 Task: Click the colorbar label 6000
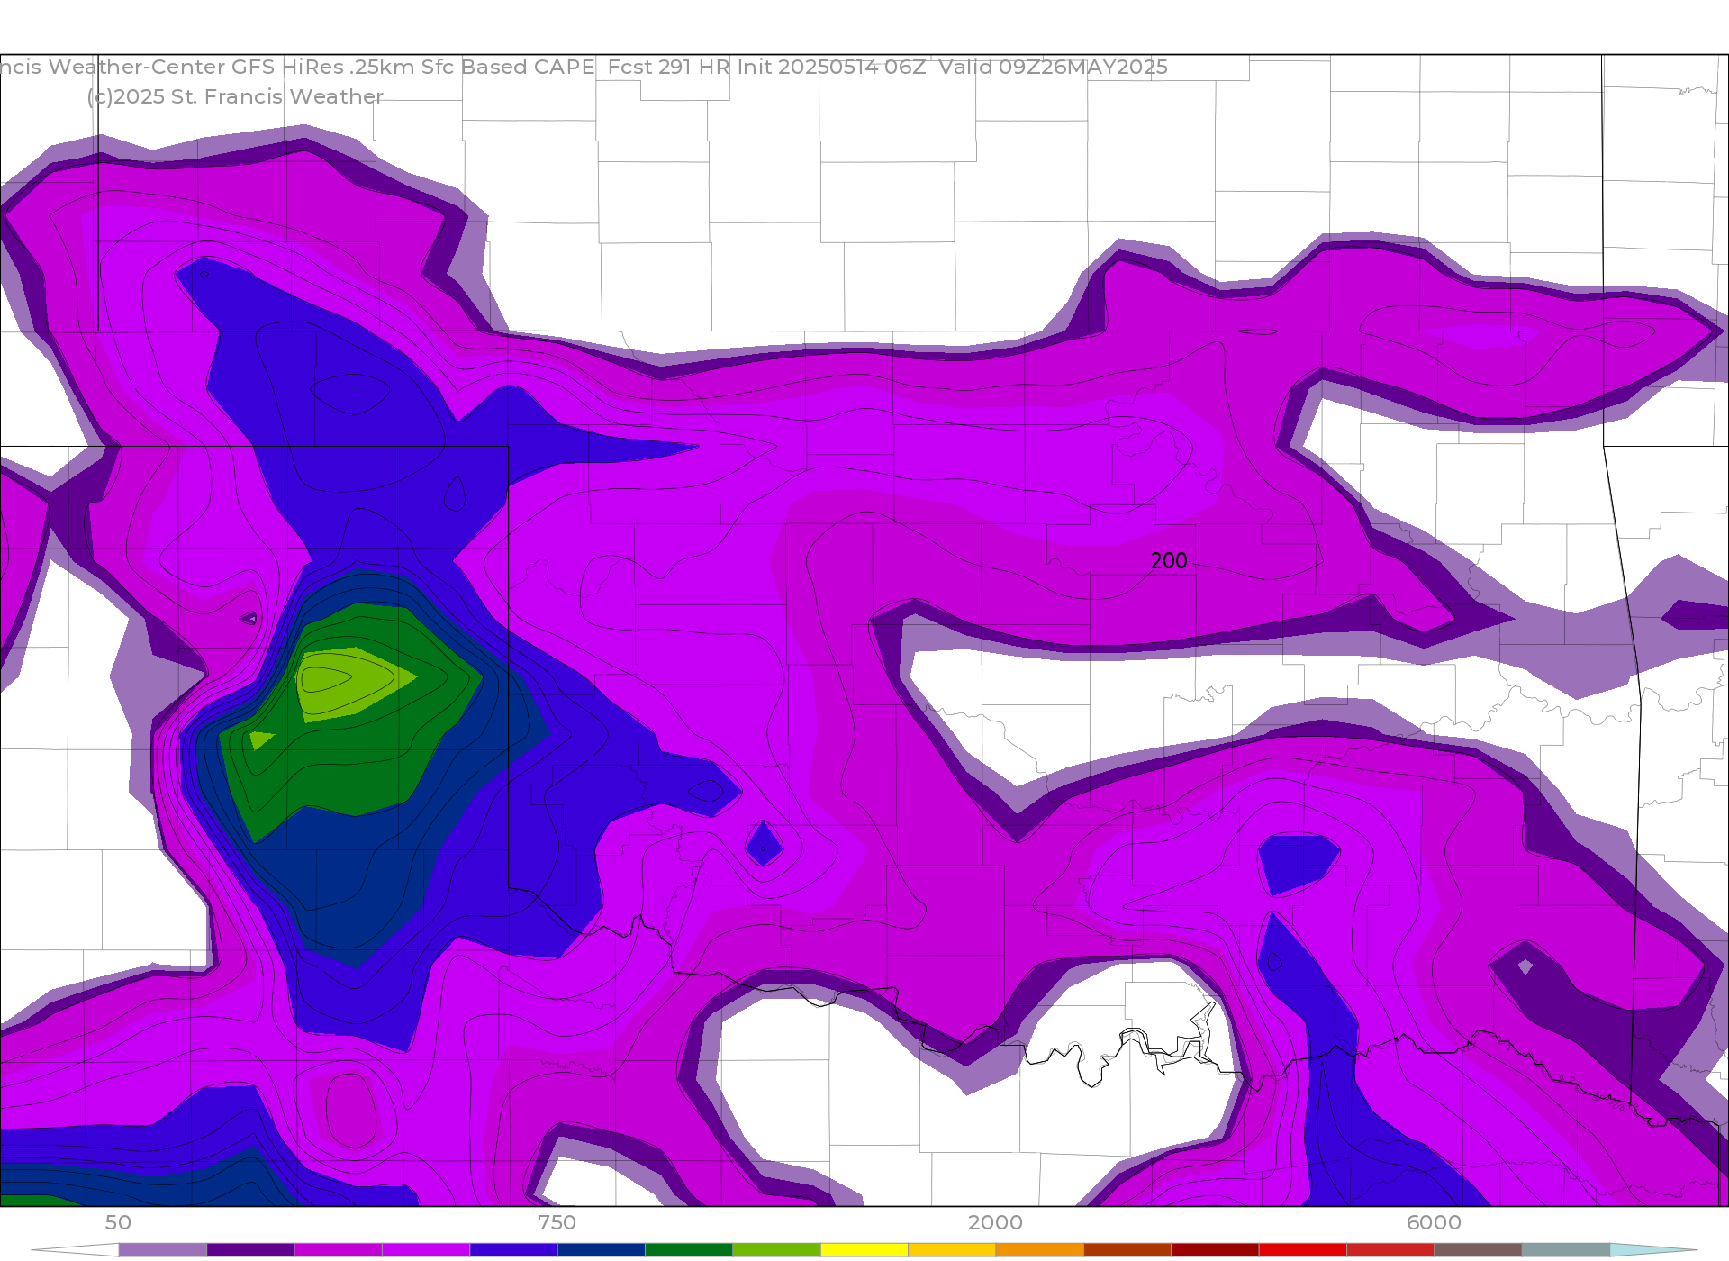1434,1222
